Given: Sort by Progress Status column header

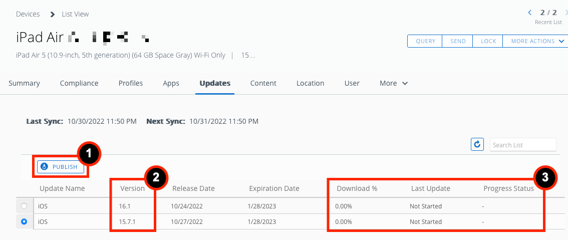Looking at the screenshot, I should tap(508, 188).
